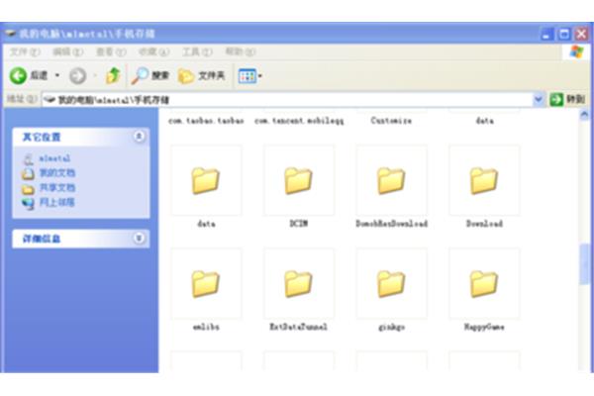Screen dimensions: 594x396
Task: Toggle the Folders pane button
Action: (x=201, y=76)
